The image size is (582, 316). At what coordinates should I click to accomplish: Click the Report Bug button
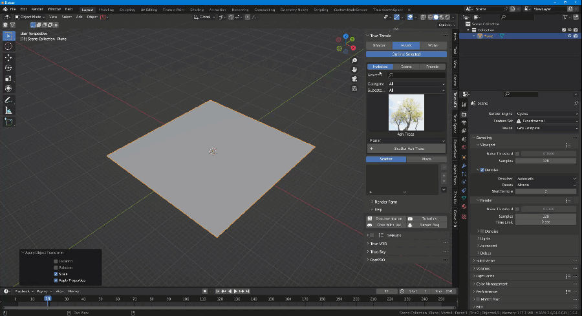click(427, 225)
